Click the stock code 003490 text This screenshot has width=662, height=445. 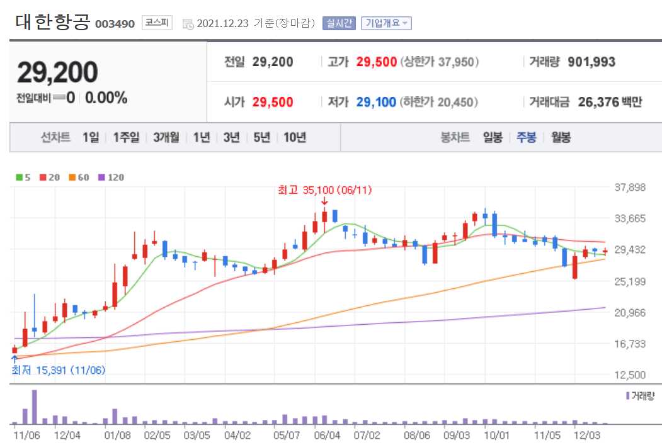[x=114, y=23]
